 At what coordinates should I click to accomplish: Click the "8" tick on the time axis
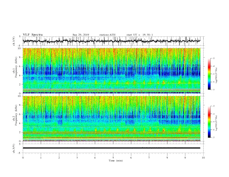click(x=167, y=158)
